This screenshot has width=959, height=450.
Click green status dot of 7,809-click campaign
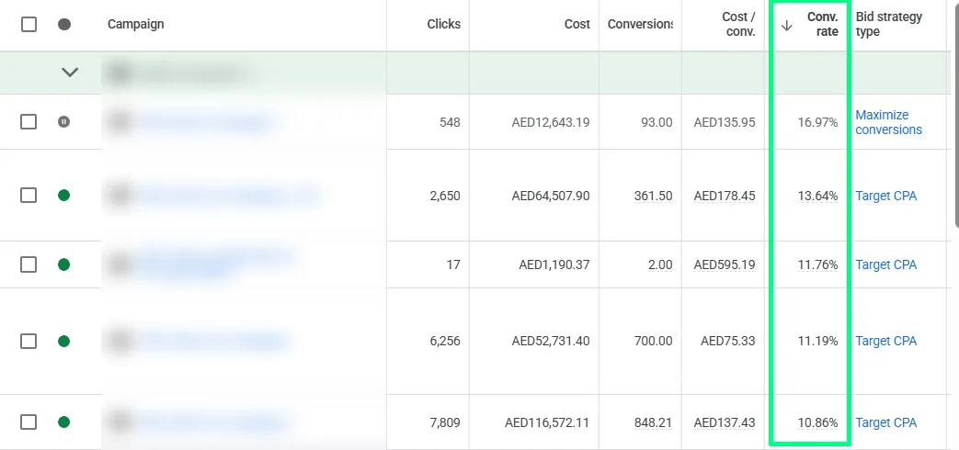(64, 422)
